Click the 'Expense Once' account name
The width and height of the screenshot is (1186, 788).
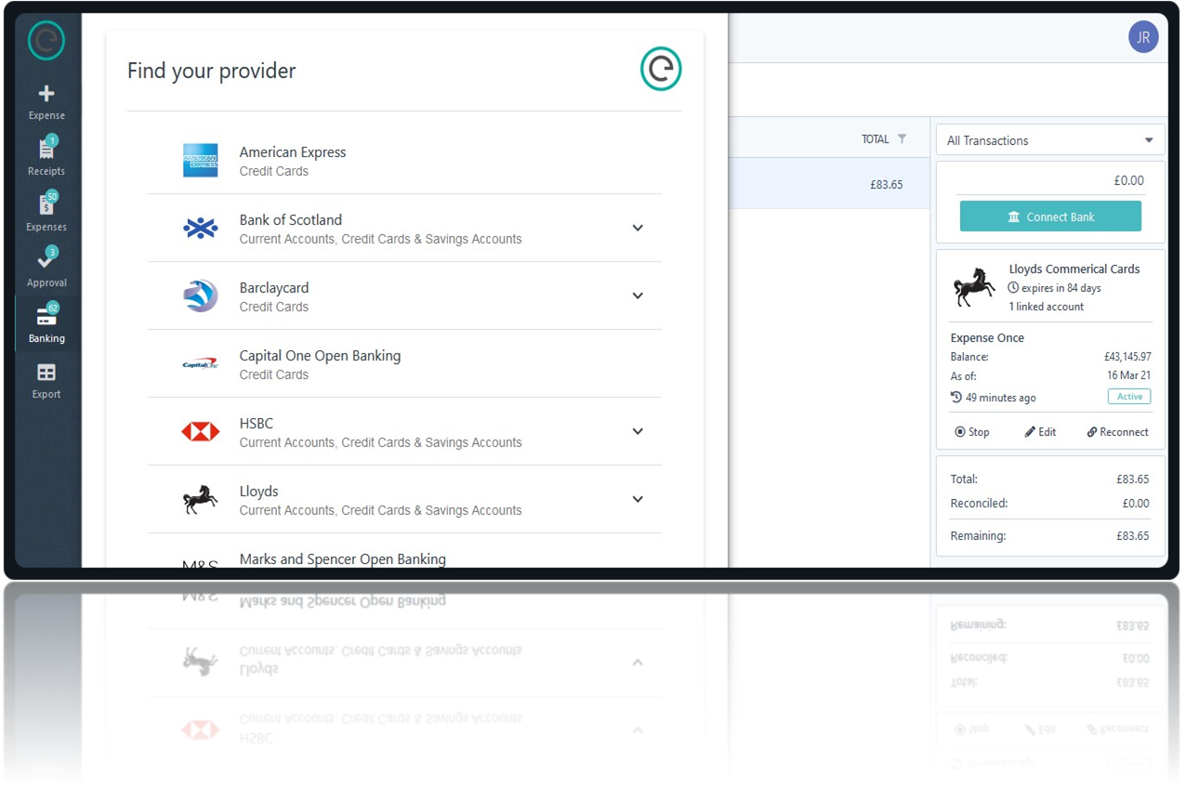(x=987, y=338)
